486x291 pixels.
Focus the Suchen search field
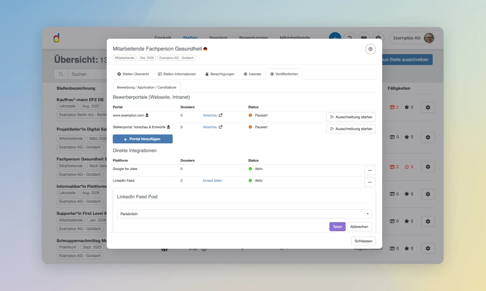point(88,74)
